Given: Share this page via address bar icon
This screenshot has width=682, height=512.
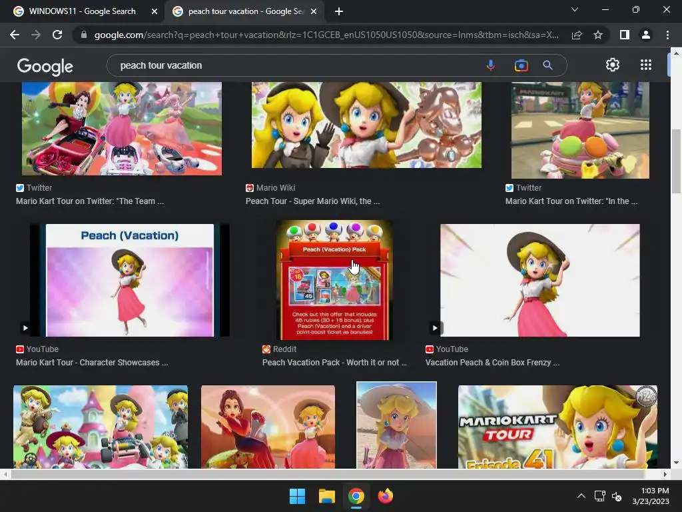Looking at the screenshot, I should (x=577, y=35).
